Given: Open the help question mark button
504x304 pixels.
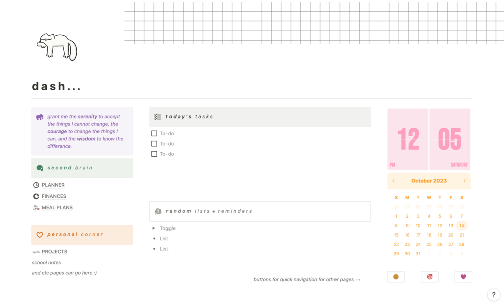Looking at the screenshot, I should pos(494,295).
